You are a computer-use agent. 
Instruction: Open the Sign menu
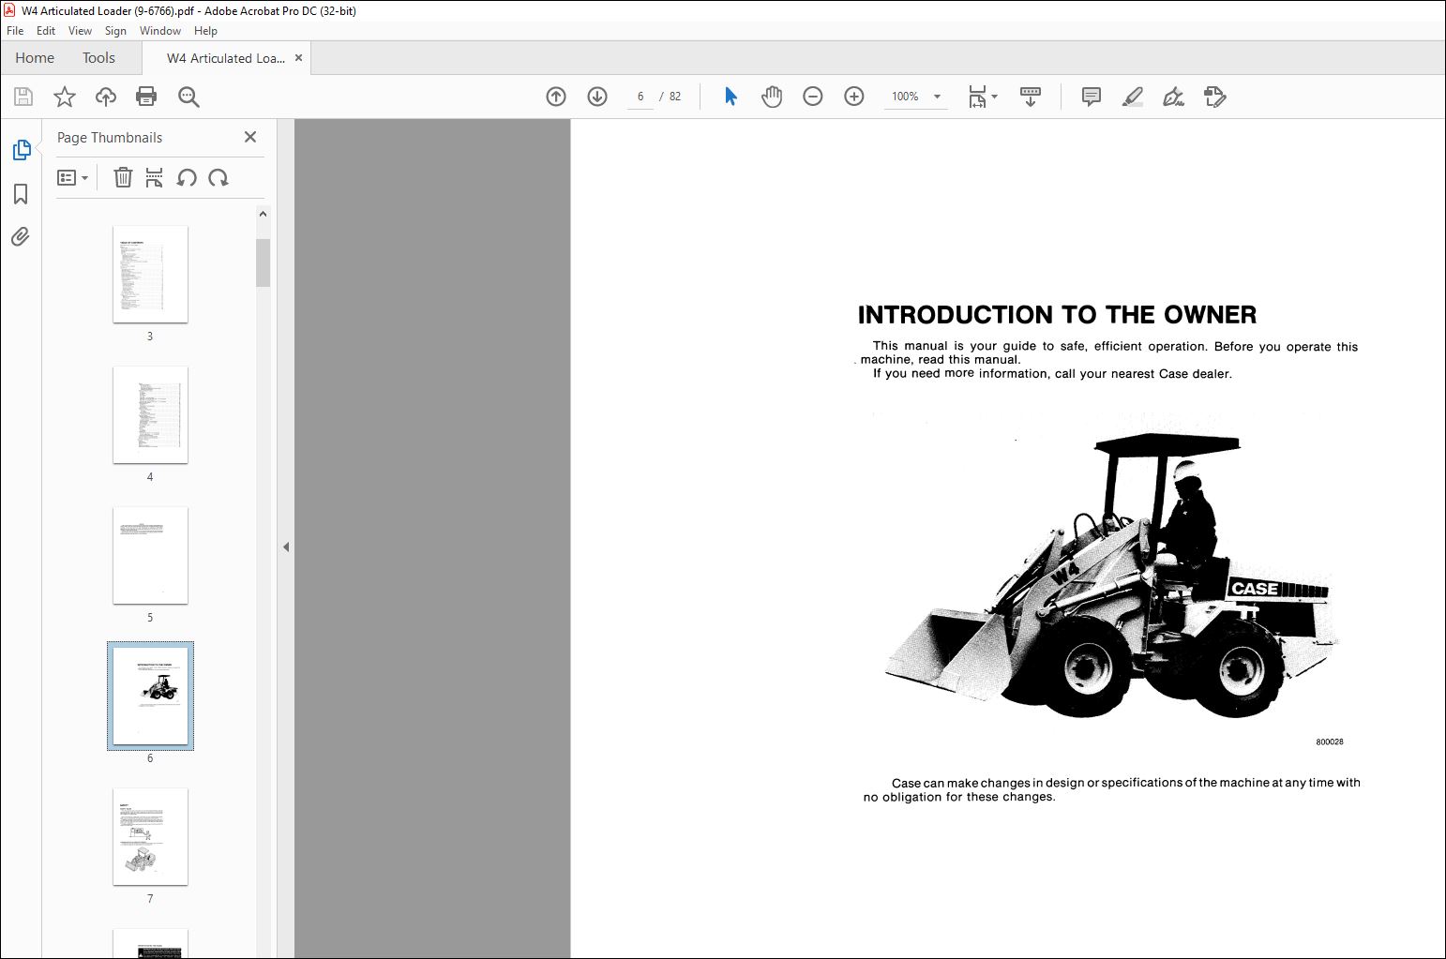115,31
